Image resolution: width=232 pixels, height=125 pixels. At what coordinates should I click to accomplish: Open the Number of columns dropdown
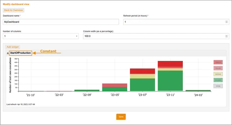pyautogui.click(x=41, y=36)
